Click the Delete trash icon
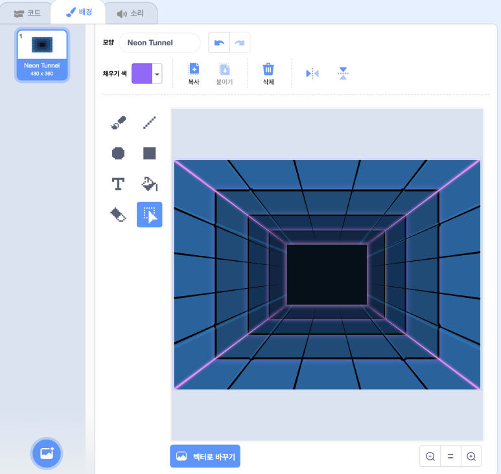This screenshot has width=501, height=474. point(268,73)
